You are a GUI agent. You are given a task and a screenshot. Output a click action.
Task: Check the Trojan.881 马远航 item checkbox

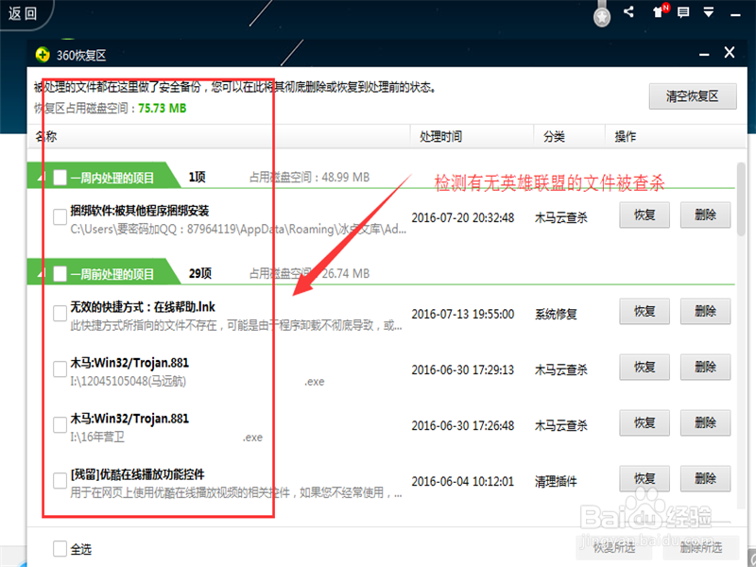[x=60, y=369]
